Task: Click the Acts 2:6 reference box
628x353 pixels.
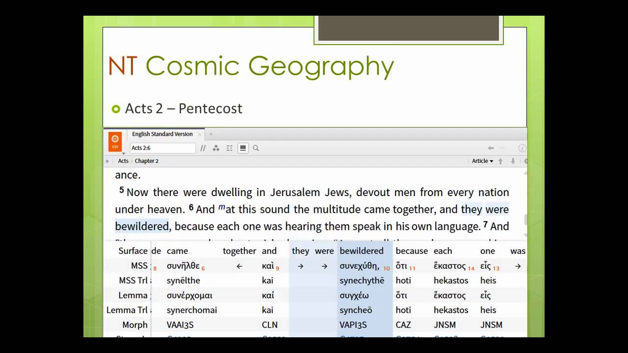Action: click(x=163, y=148)
